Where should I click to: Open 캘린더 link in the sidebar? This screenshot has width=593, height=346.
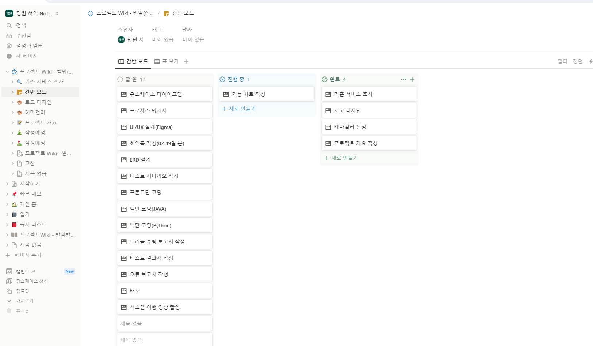(26, 271)
